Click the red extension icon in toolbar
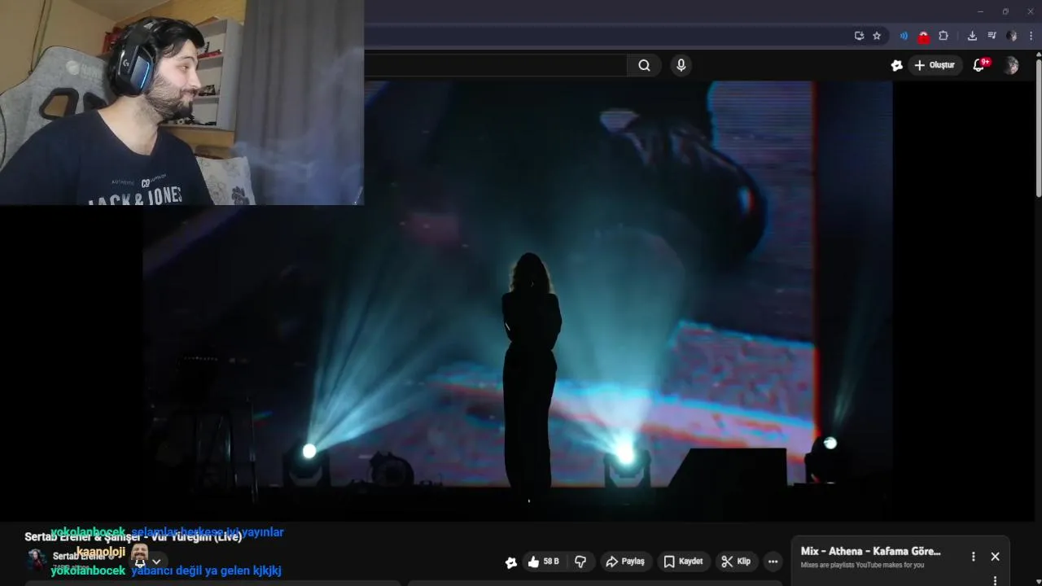Image resolution: width=1042 pixels, height=586 pixels. pyautogui.click(x=923, y=36)
